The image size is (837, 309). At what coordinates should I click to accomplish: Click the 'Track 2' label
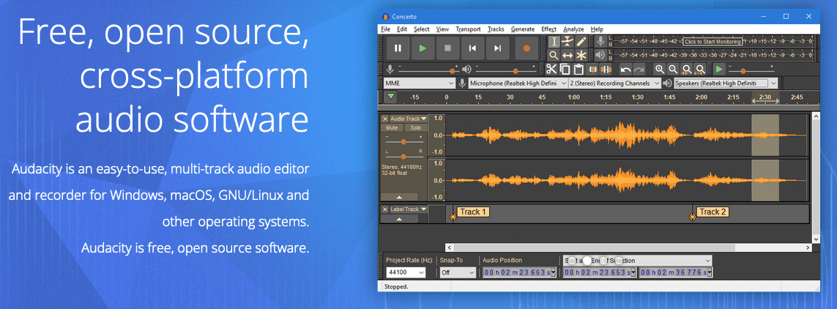pos(713,212)
